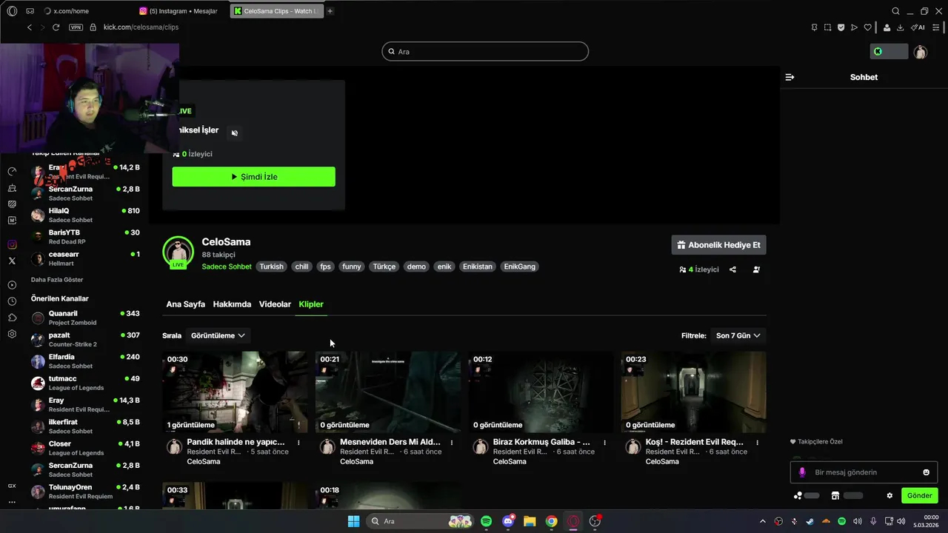Toggle the VPN badge in address bar

point(76,27)
